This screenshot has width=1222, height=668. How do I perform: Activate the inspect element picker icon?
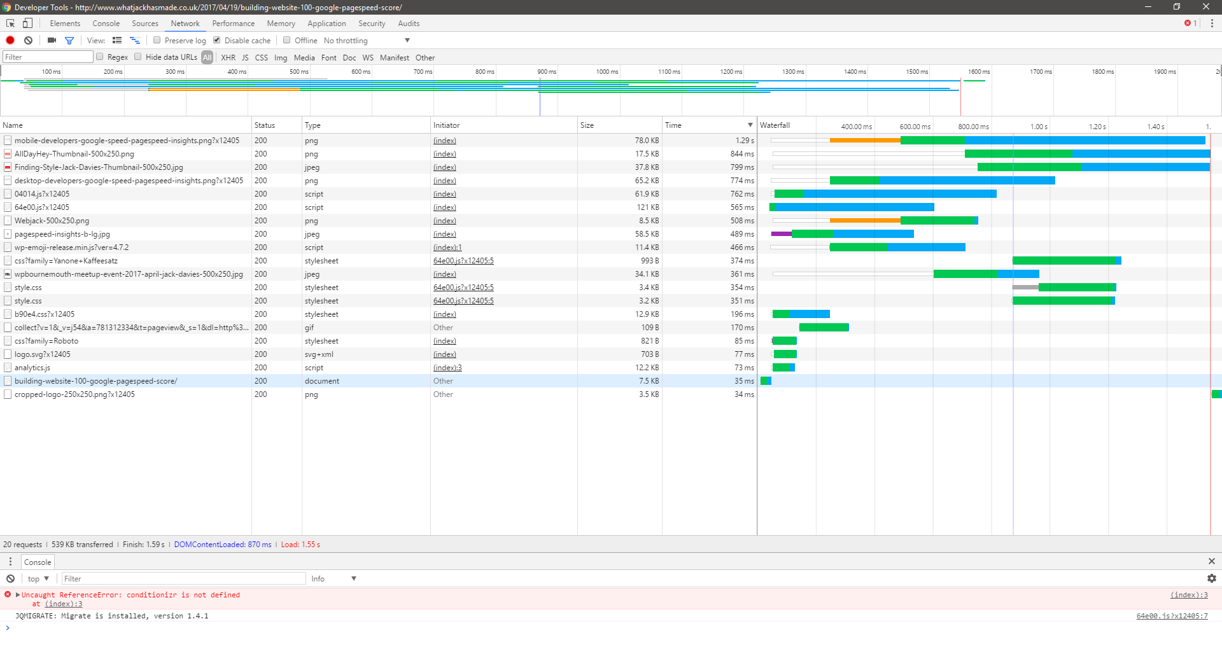point(11,24)
